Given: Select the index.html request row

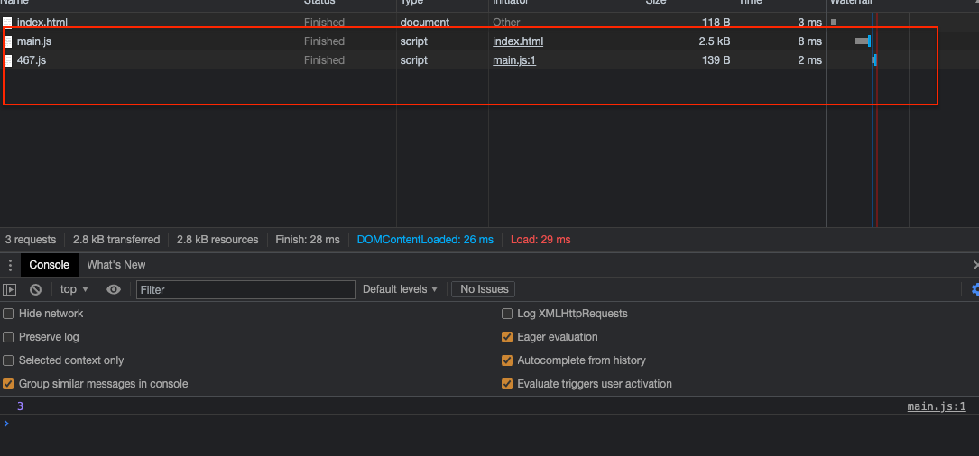Looking at the screenshot, I should 489,23.
